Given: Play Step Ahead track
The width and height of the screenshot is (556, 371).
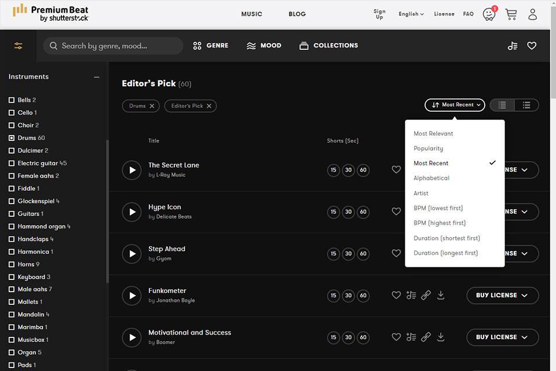Looking at the screenshot, I should [x=131, y=254].
